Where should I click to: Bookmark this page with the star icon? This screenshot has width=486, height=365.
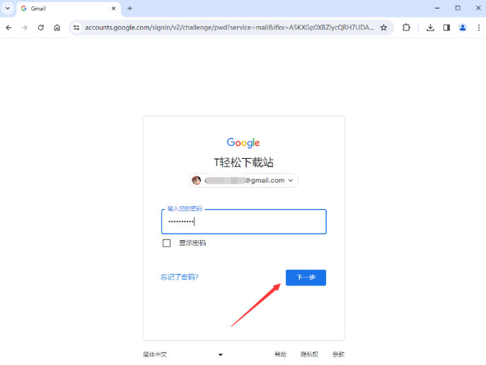click(383, 28)
